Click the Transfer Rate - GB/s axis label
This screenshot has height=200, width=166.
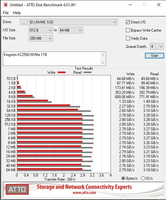[x=60, y=179]
